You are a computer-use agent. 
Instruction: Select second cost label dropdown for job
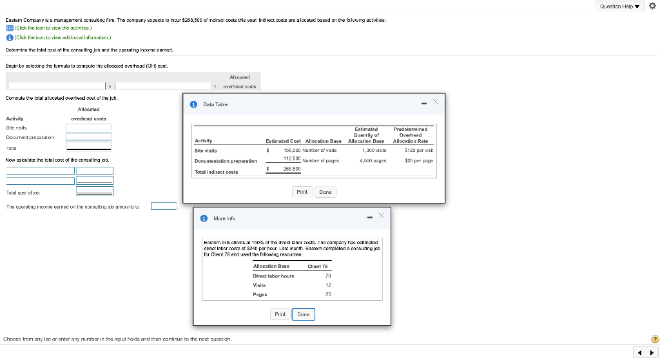(x=41, y=181)
